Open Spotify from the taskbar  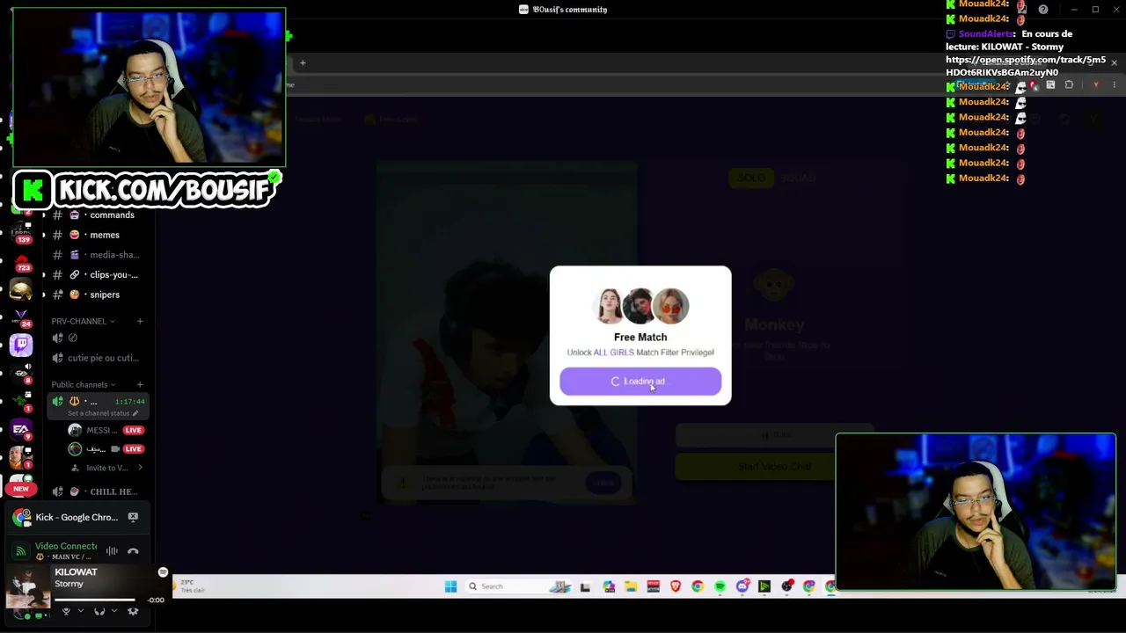tap(720, 586)
